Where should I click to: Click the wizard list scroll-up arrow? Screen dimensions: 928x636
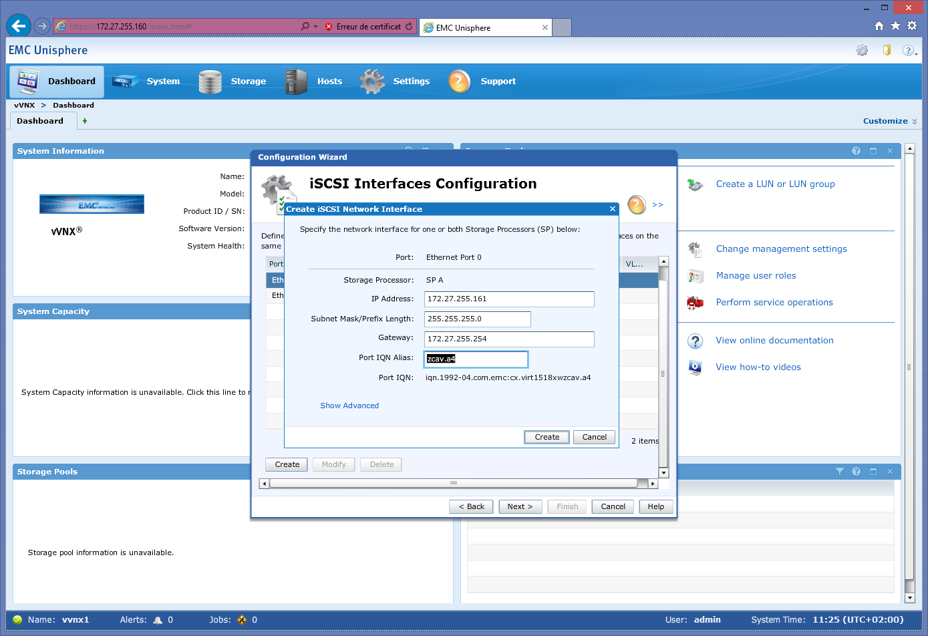click(x=663, y=261)
